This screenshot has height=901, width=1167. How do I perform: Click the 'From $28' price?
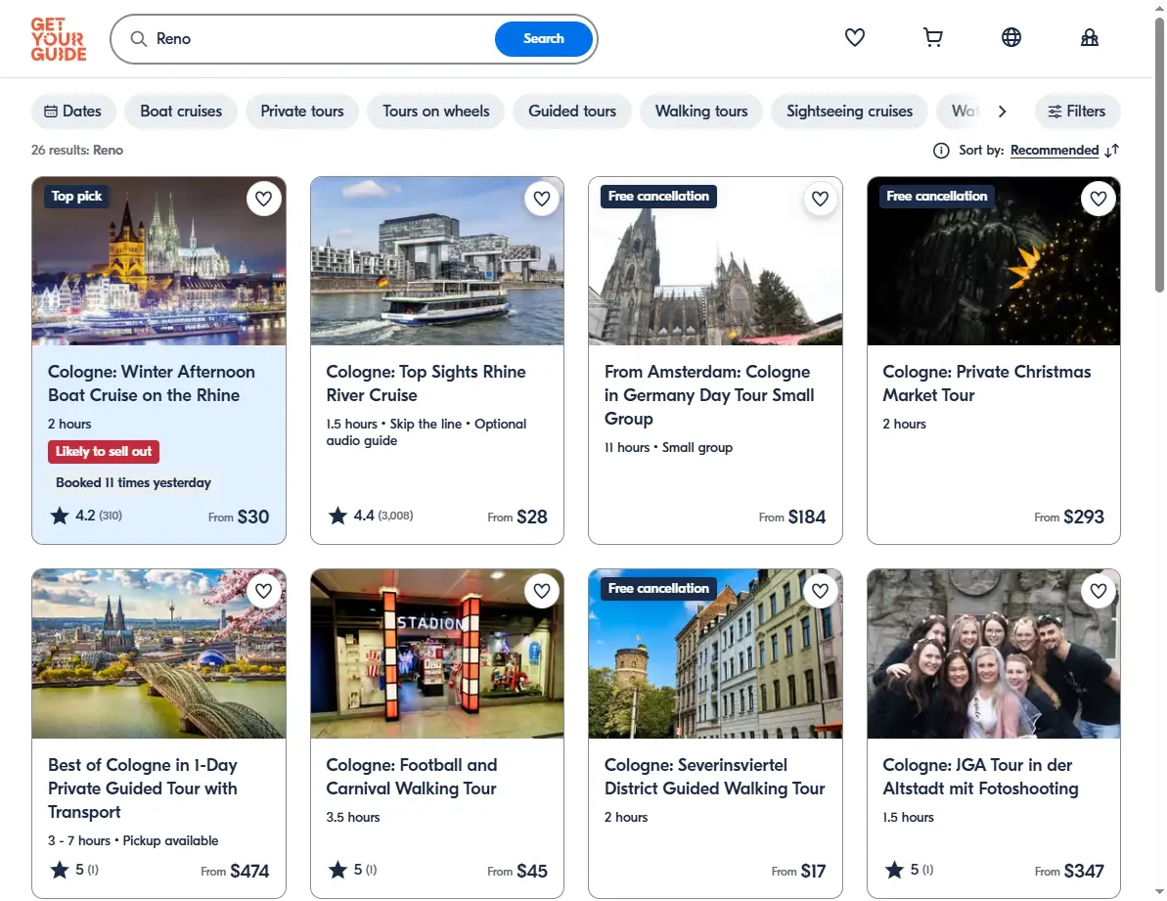tap(517, 518)
